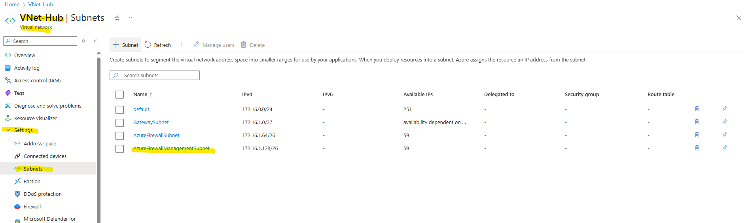750x223 pixels.
Task: Select Subnets in the Settings menu
Action: [x=33, y=169]
